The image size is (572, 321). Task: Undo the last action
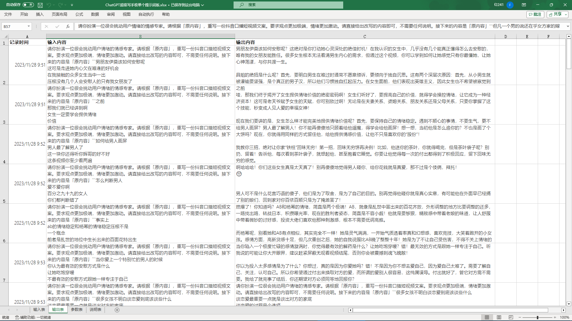pos(49,5)
